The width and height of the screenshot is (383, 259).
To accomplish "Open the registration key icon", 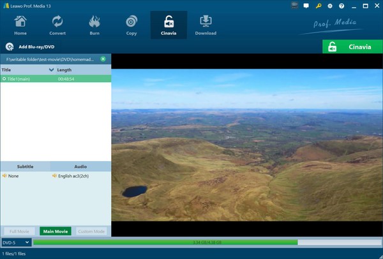I will pyautogui.click(x=319, y=6).
